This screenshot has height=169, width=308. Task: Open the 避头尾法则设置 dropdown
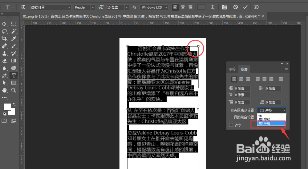272,110
